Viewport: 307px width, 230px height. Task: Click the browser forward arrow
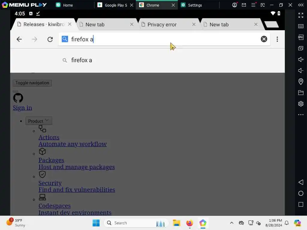click(x=34, y=39)
